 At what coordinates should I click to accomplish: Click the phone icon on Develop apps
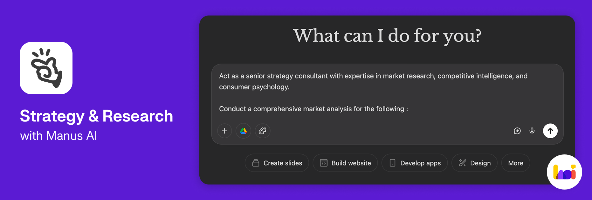click(x=392, y=163)
